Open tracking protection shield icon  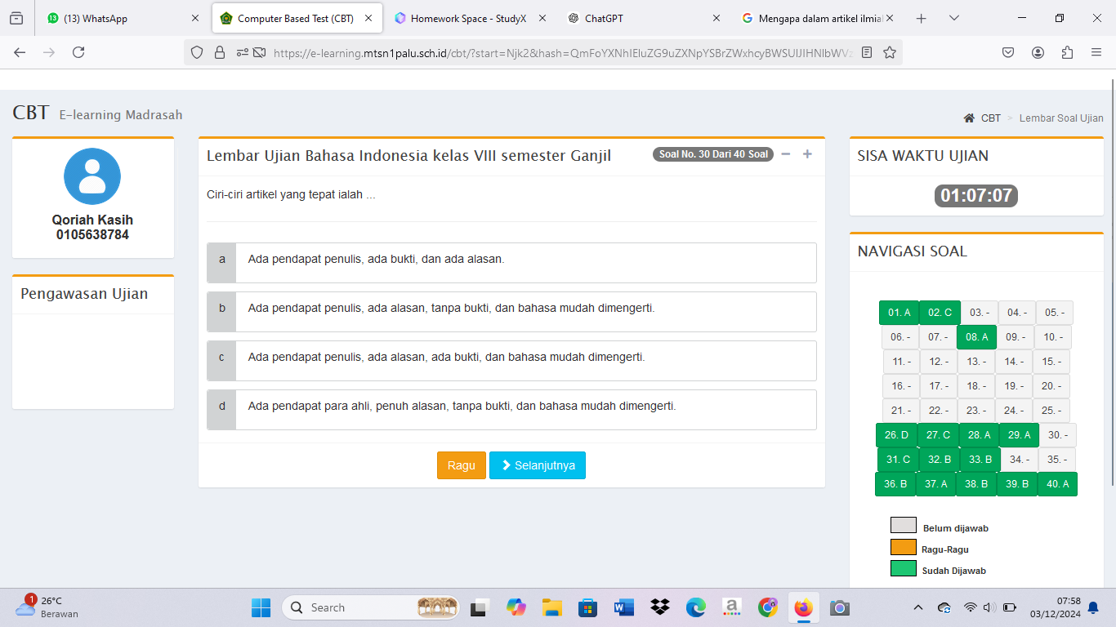click(196, 52)
